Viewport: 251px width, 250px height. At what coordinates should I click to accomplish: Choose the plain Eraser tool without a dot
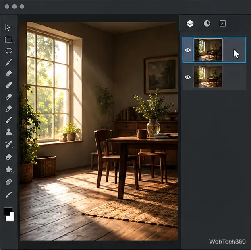pos(9,74)
